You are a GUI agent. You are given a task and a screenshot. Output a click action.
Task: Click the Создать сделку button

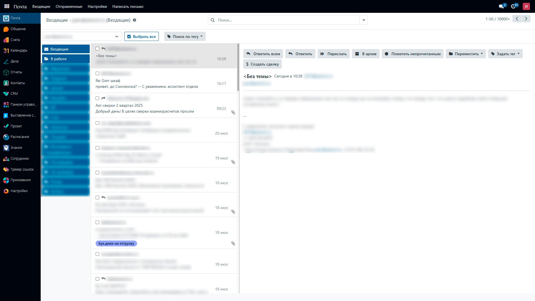click(x=262, y=64)
